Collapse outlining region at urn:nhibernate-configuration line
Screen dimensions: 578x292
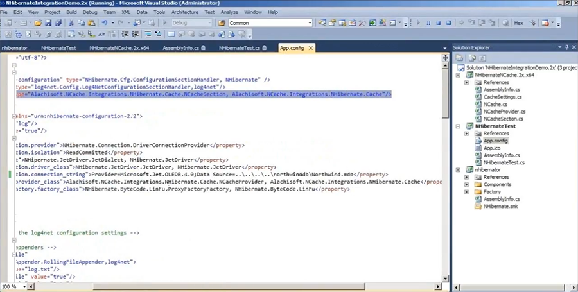14,116
